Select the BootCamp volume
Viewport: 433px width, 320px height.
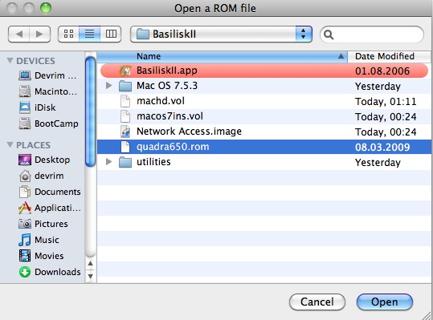coord(48,124)
